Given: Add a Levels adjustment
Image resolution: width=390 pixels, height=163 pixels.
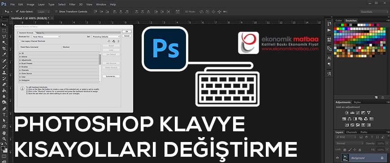Looking at the screenshot, I should [352, 113].
